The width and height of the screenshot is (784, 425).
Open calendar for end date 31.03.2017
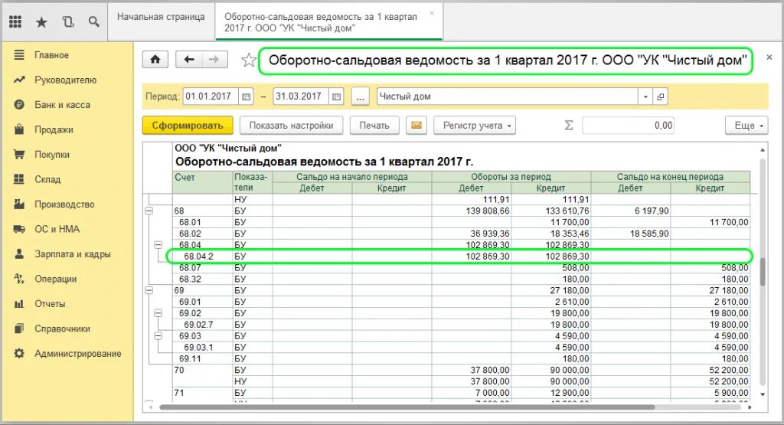pyautogui.click(x=337, y=96)
